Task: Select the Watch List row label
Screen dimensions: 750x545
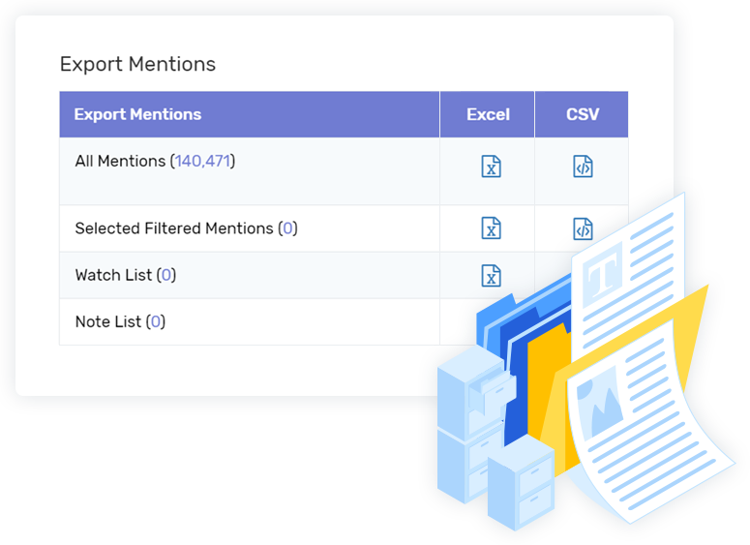Action: click(x=114, y=275)
